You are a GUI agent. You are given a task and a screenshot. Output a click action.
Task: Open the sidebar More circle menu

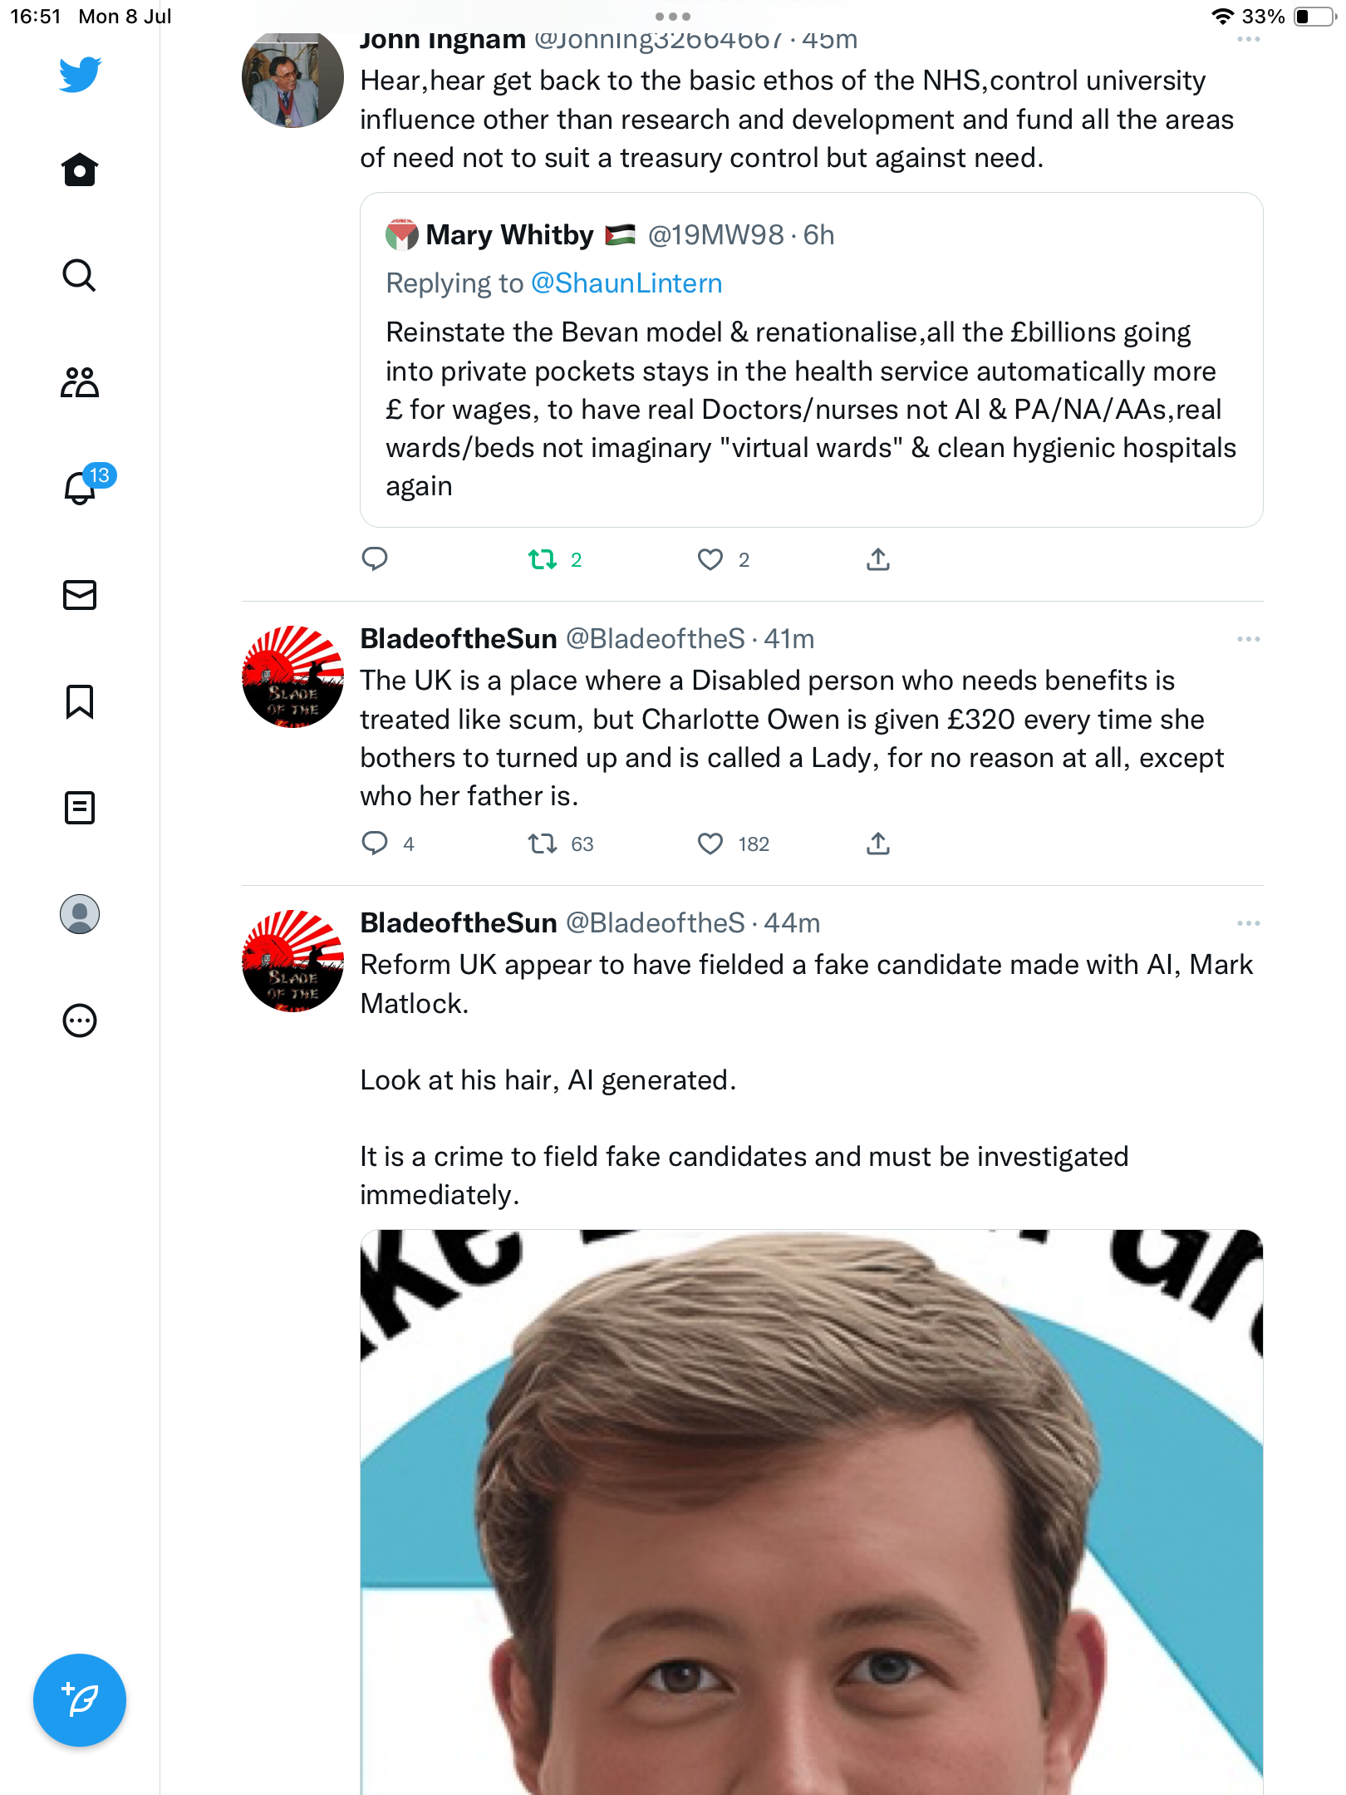(80, 1020)
